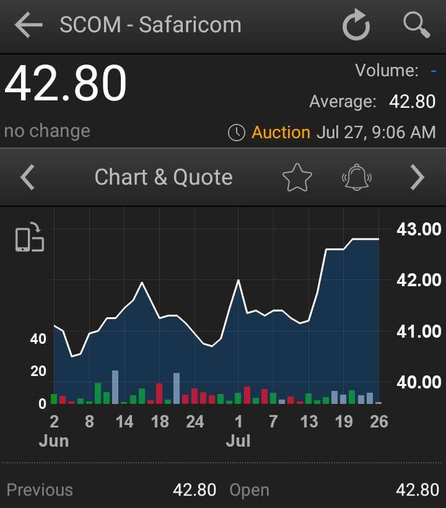This screenshot has height=508, width=446.
Task: Add SCOM to favorites with the star
Action: point(297,177)
